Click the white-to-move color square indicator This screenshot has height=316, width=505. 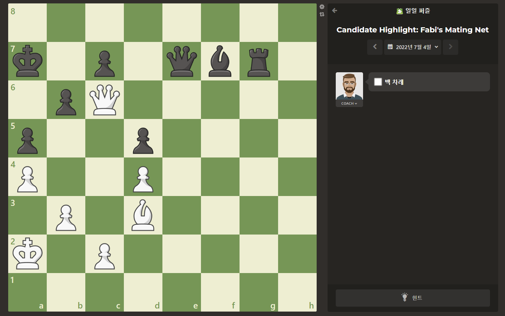coord(378,82)
